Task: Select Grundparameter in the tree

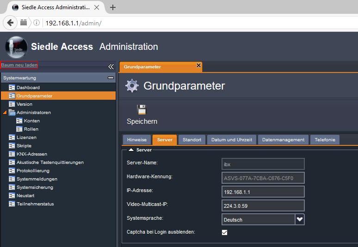Action: tap(58, 96)
